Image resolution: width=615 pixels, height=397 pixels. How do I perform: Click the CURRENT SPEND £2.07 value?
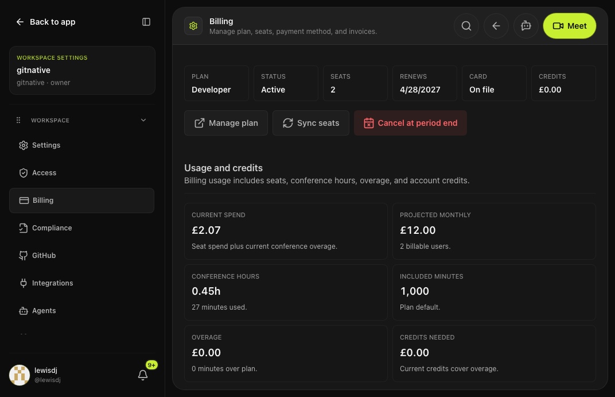[206, 230]
